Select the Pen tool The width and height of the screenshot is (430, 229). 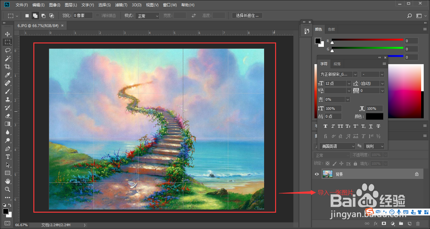click(8, 148)
